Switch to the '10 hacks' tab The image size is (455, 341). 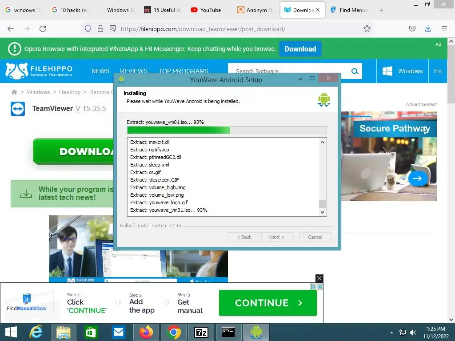pyautogui.click(x=71, y=10)
